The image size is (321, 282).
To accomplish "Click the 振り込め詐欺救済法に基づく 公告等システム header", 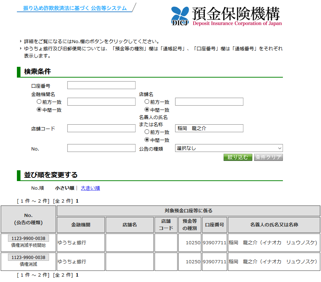I will point(75,8).
